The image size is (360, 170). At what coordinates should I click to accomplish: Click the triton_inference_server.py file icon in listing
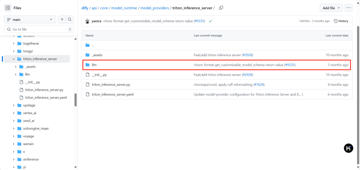(87, 85)
